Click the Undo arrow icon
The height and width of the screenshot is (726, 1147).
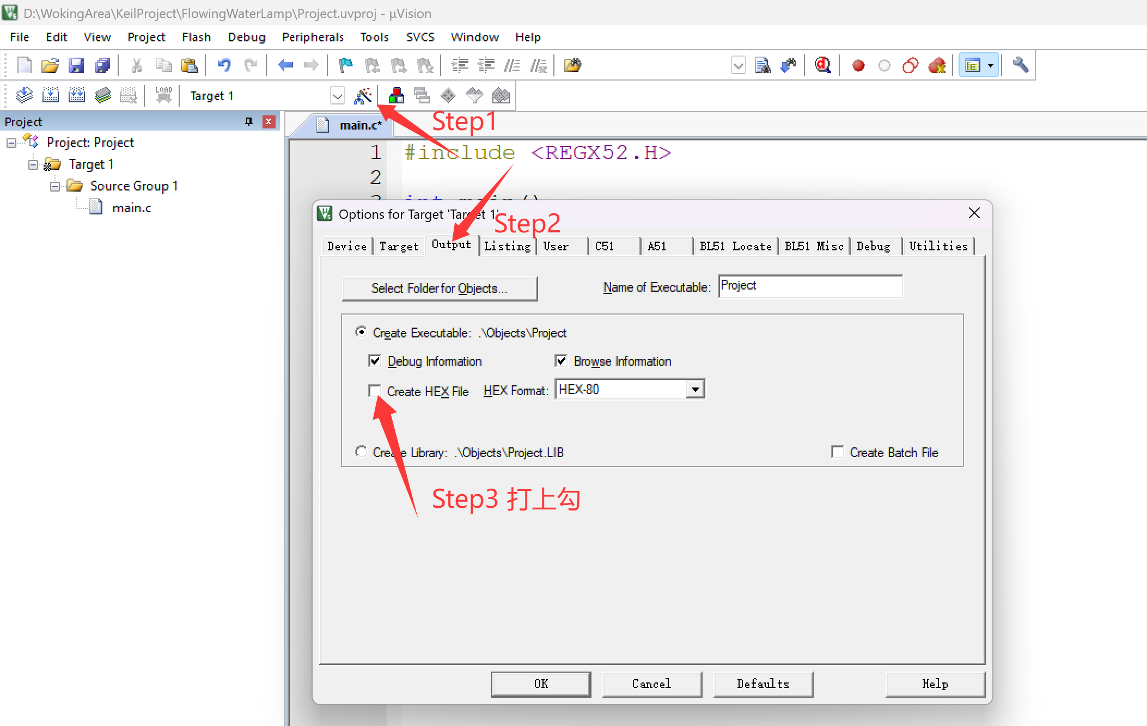224,65
